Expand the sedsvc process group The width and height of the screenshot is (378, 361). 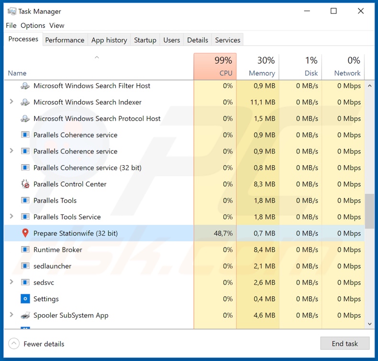tap(11, 282)
